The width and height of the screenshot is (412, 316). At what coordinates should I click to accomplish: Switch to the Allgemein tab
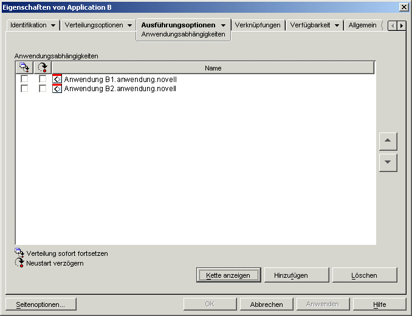362,25
